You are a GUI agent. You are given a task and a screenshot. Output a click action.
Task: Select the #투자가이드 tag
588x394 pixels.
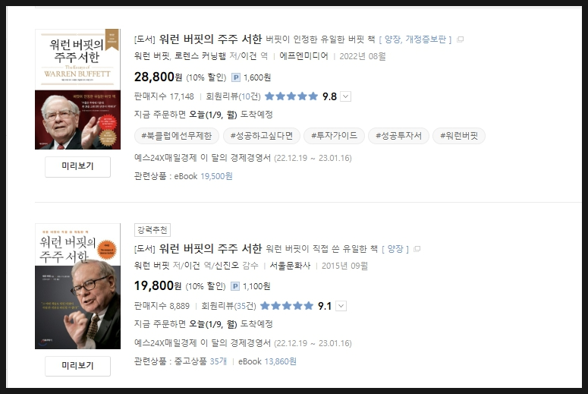pyautogui.click(x=334, y=136)
